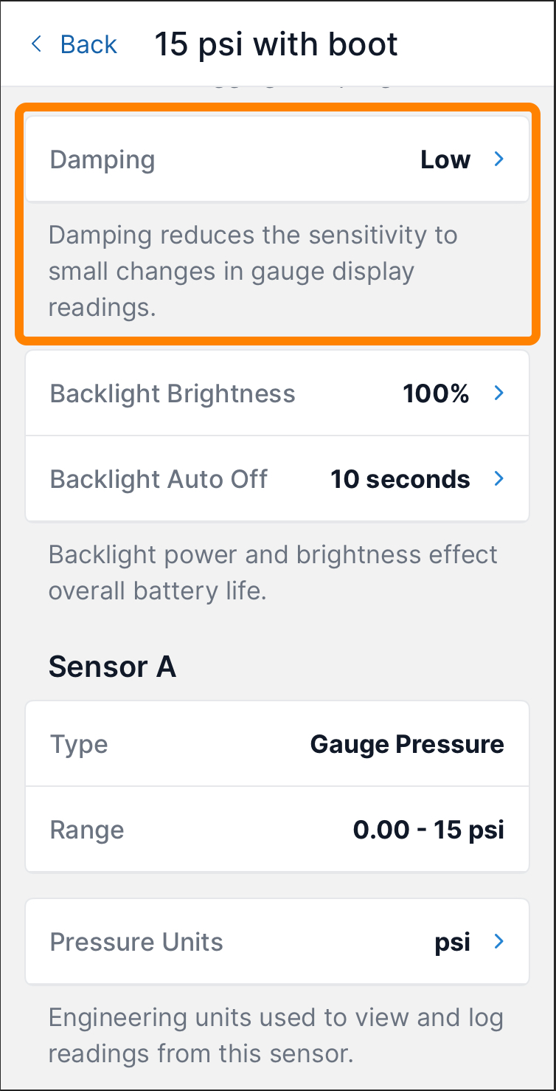The width and height of the screenshot is (556, 1091).
Task: Click the Type row label
Action: 79,744
